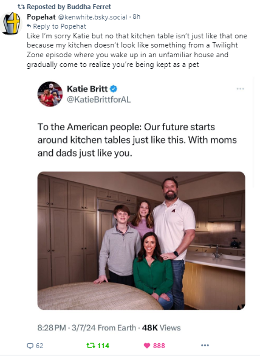Open the 8h post timestamp
The height and width of the screenshot is (356, 260).
click(137, 16)
